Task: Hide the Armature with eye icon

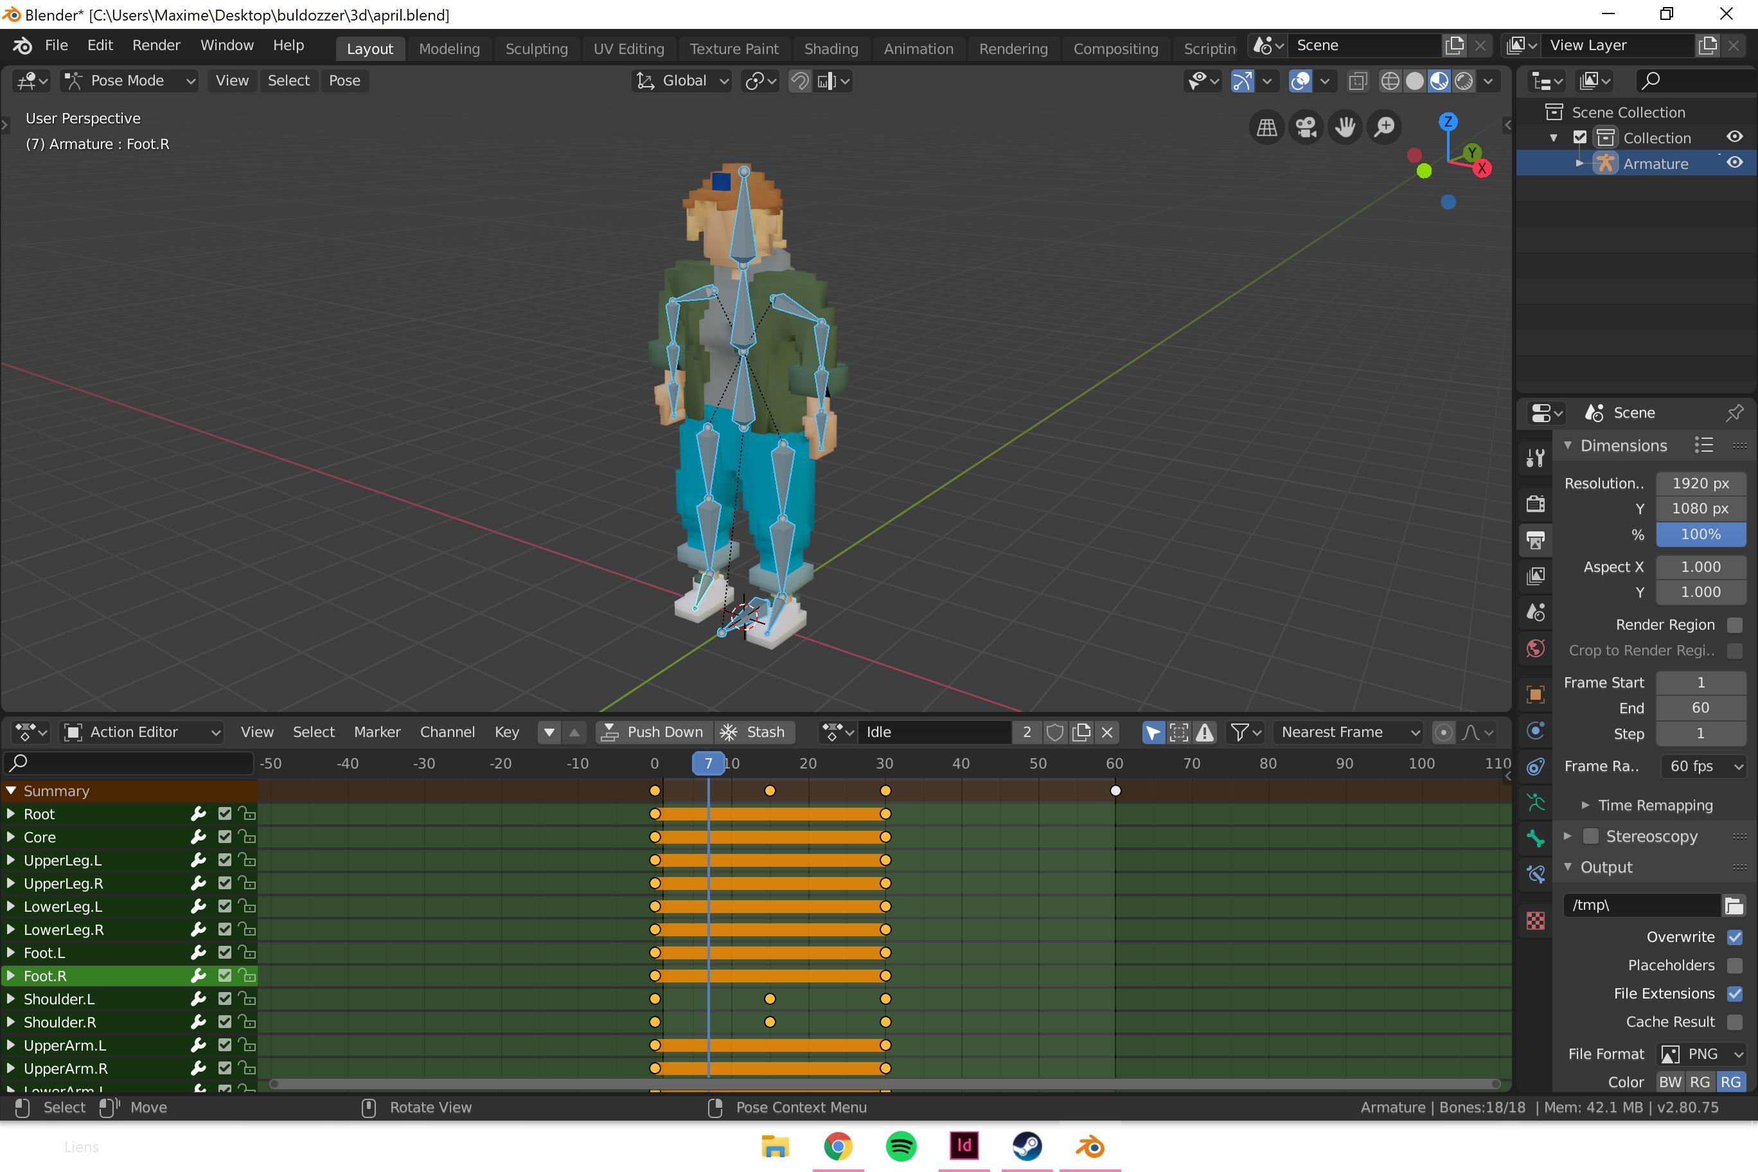Action: click(1734, 163)
